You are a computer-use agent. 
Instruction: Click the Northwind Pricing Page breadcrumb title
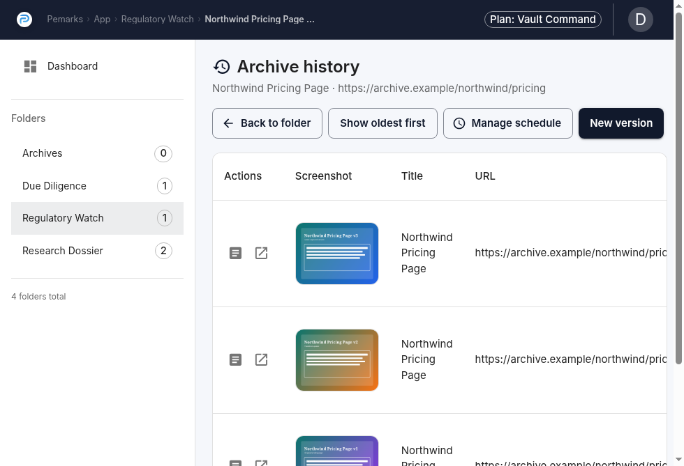(260, 20)
